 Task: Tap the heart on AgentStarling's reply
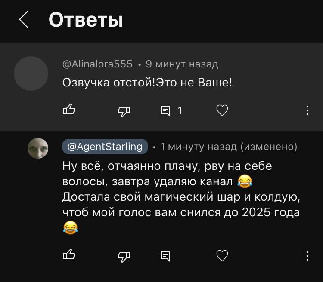coord(222,256)
